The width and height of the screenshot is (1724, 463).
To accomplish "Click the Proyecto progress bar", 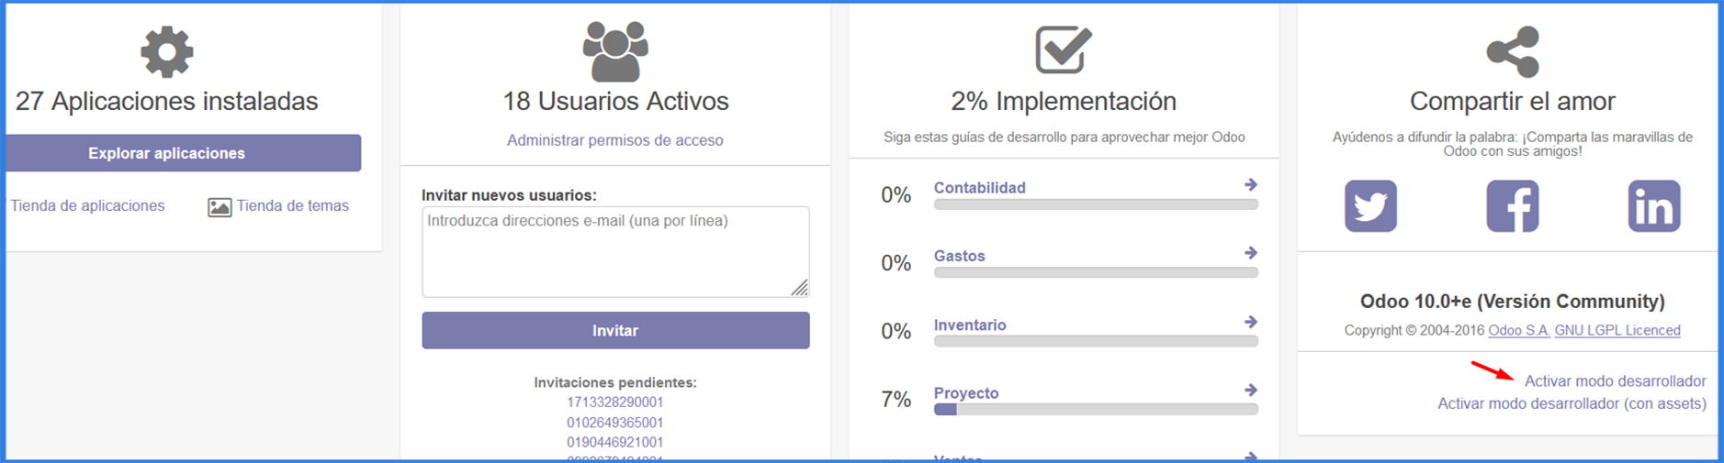I will point(1096,410).
